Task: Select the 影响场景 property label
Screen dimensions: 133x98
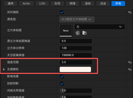Action: [x=13, y=76]
